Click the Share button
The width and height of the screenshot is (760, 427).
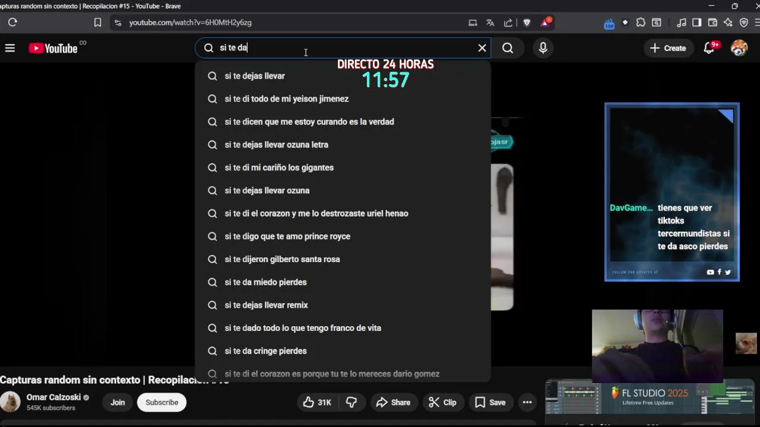393,402
